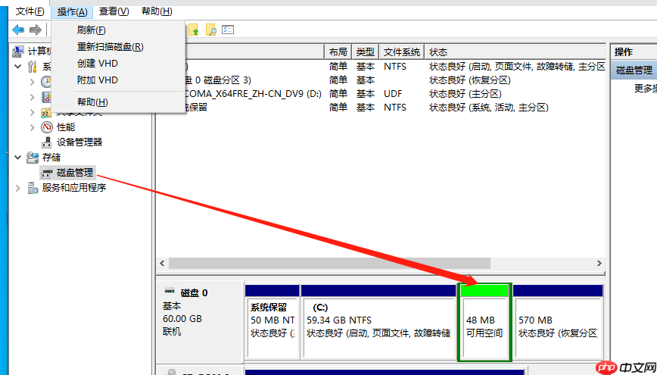Click '状态良好 (系统, 活动, 主分区)' status cell
The image size is (657, 375).
[488, 108]
